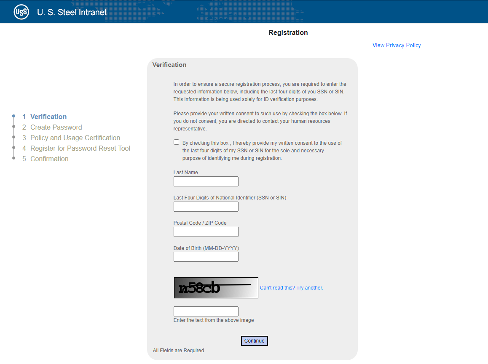The width and height of the screenshot is (488, 364).
Task: Request another captcha via Try another link
Action: (292, 288)
